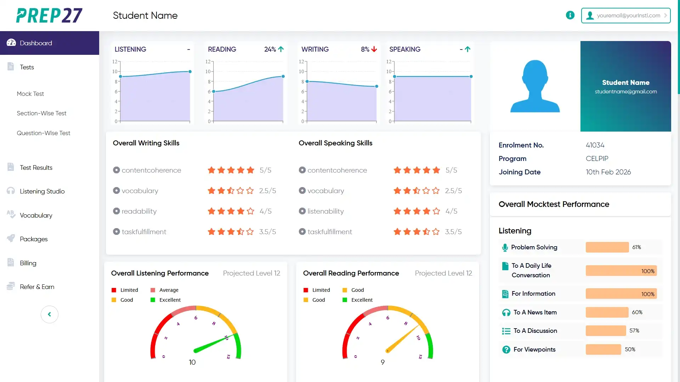This screenshot has height=382, width=680.
Task: Select the Tests icon in sidebar
Action: pos(10,66)
